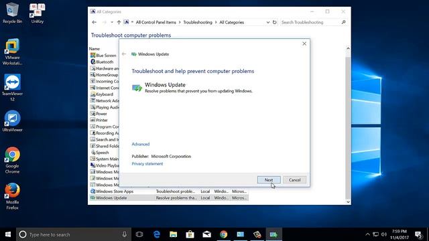Screen dimensions: 429x241
Task: Select All Control Panel Items breadcrumb
Action: tap(156, 22)
